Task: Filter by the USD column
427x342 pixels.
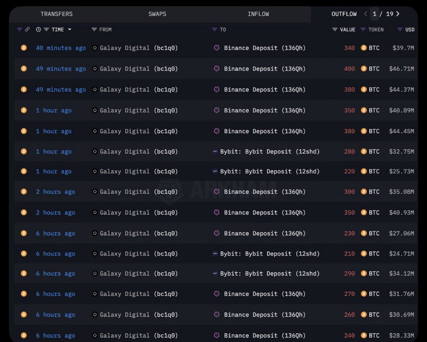Action: click(x=400, y=30)
